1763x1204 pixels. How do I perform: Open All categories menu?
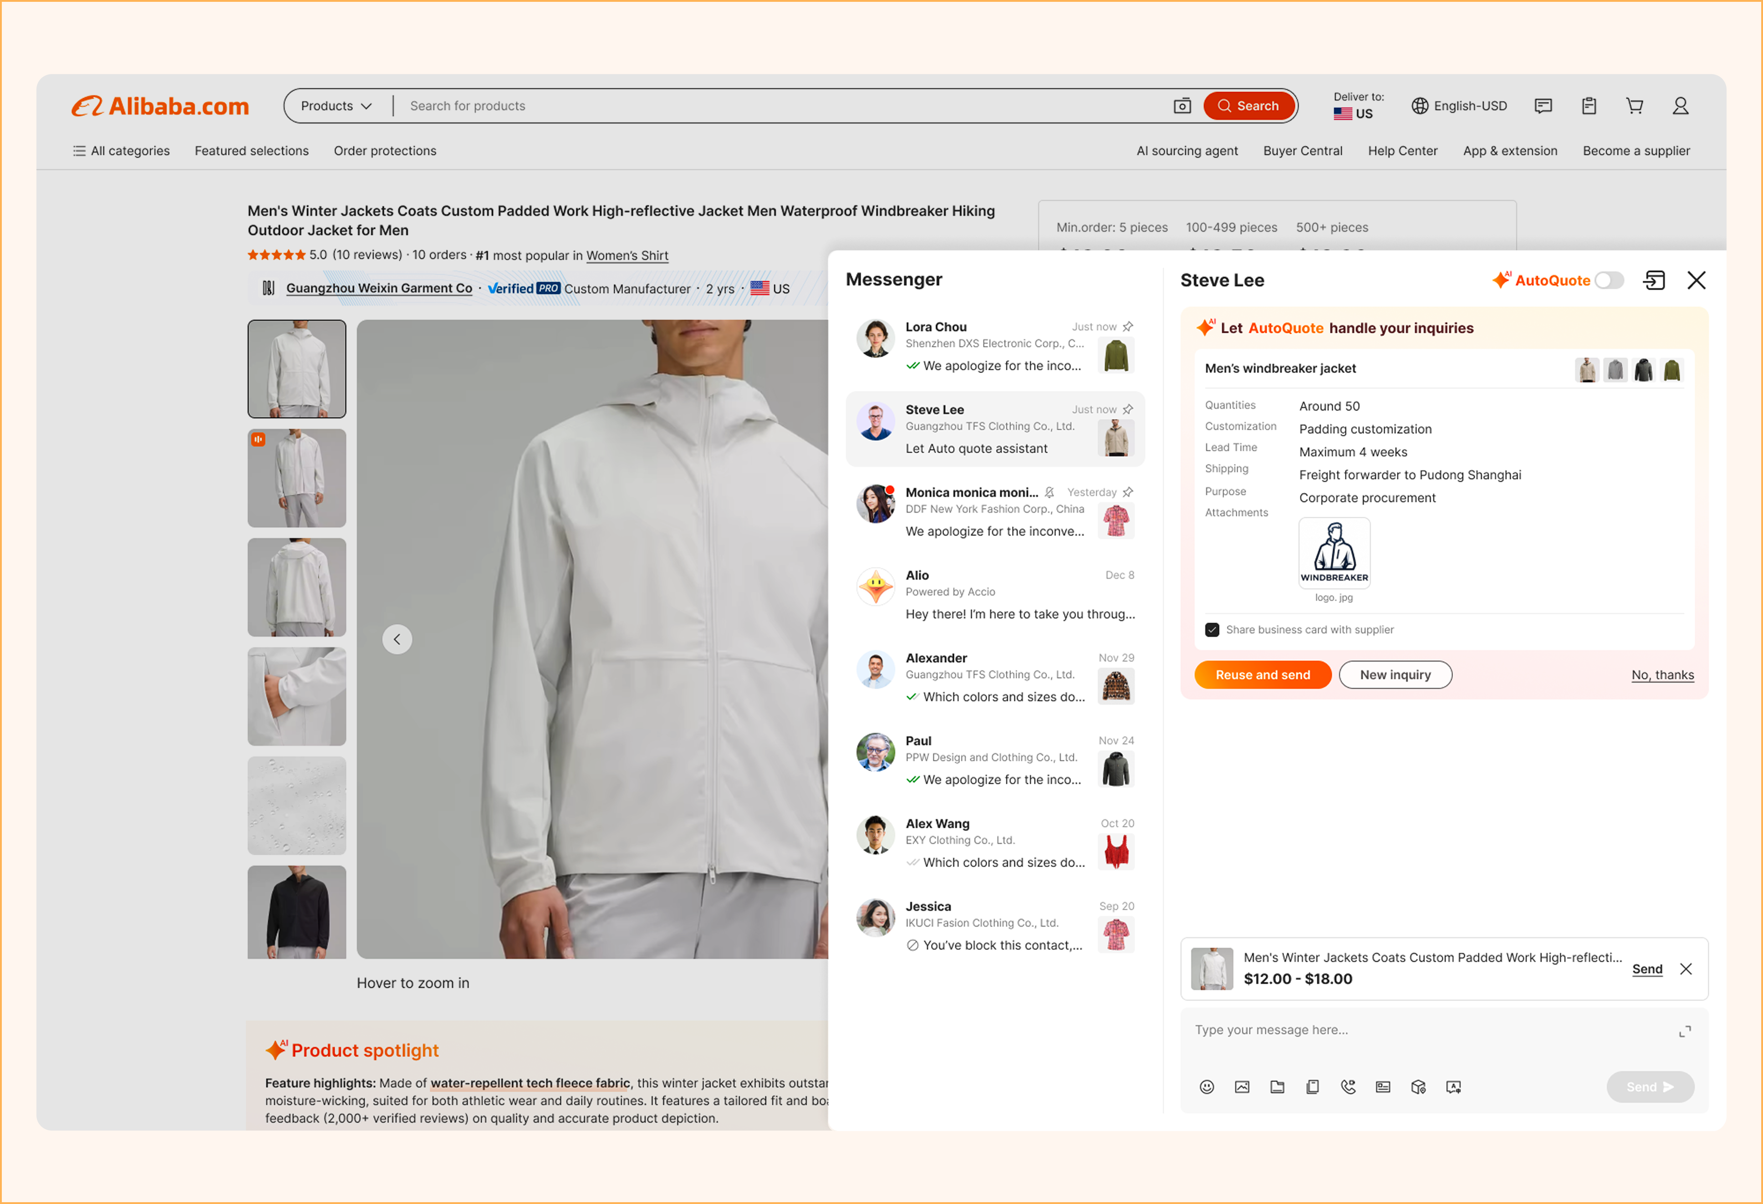click(121, 150)
